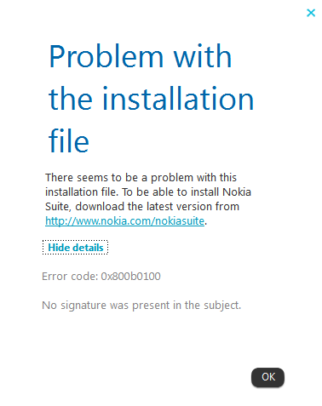The height and width of the screenshot is (406, 322).
Task: Click the 'Suite, download the latest version' line
Action: click(x=142, y=206)
